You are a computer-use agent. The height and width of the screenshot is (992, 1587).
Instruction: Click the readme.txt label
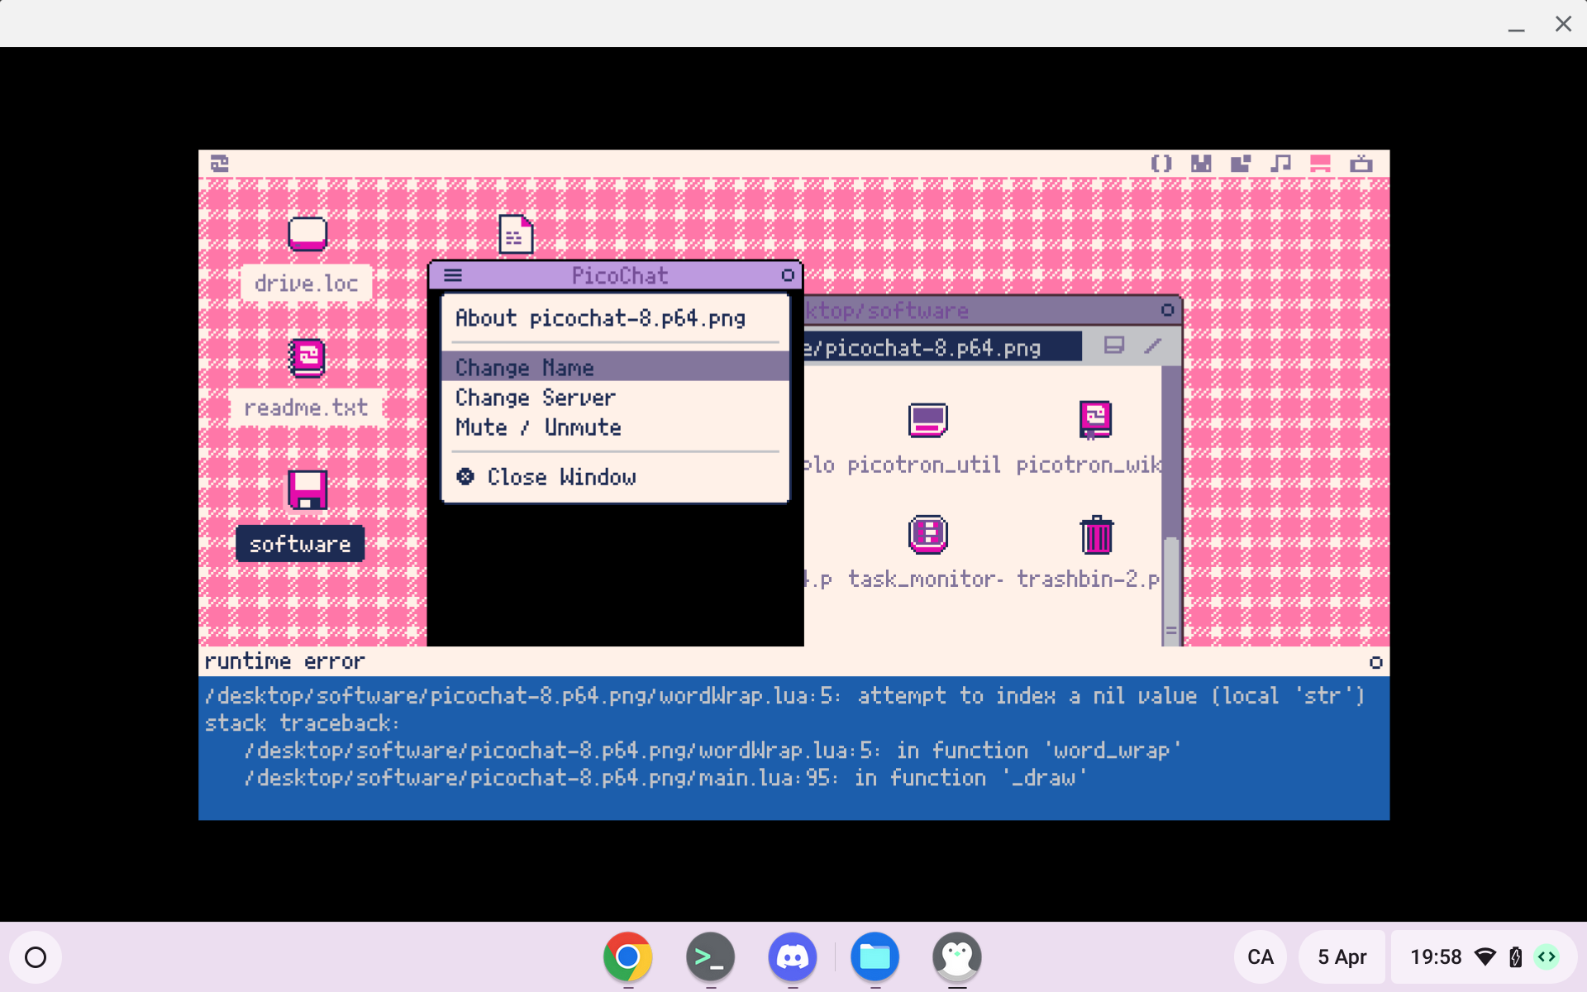(307, 408)
